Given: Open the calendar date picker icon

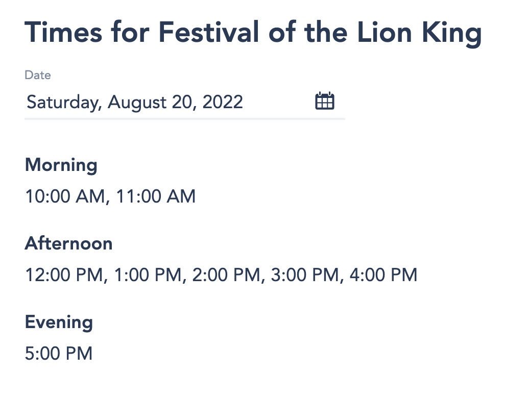Looking at the screenshot, I should tap(324, 101).
